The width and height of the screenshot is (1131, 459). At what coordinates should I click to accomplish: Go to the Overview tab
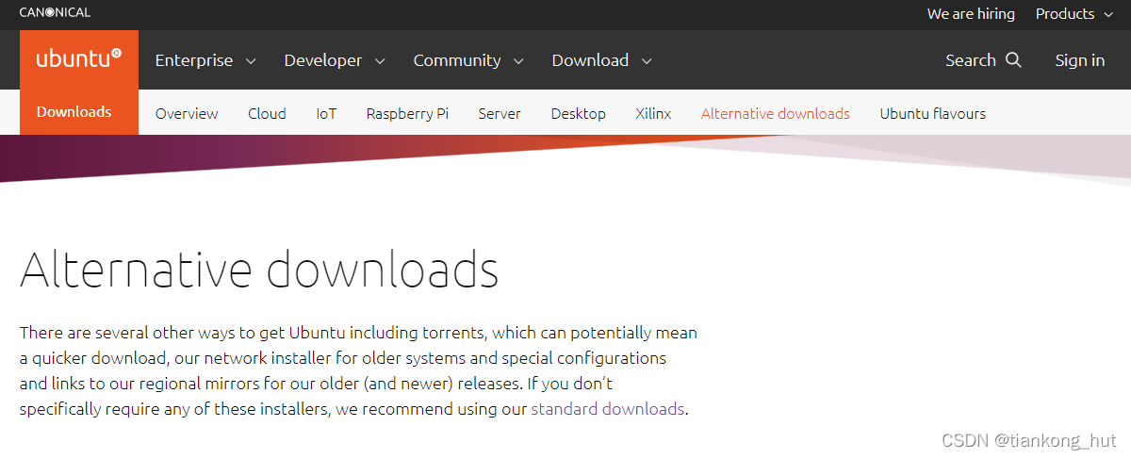(187, 113)
